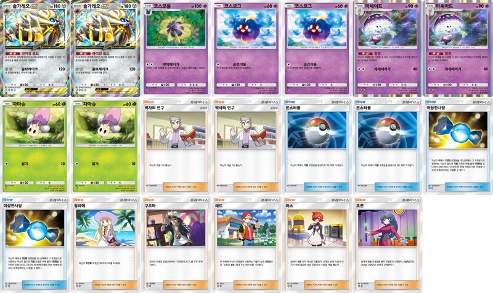
Task: Open the 릴리에 supporter card
Action: click(x=105, y=244)
